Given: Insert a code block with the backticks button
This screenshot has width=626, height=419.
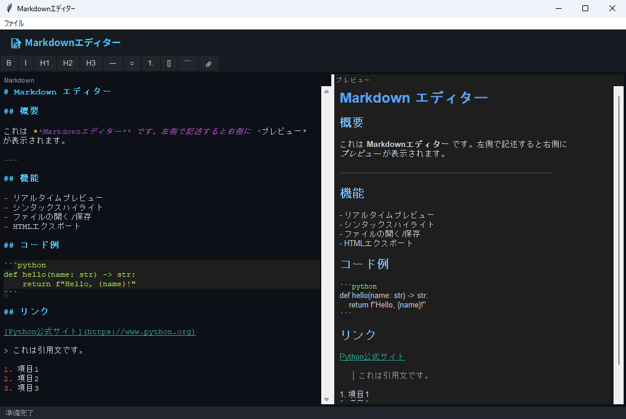Looking at the screenshot, I should (188, 63).
